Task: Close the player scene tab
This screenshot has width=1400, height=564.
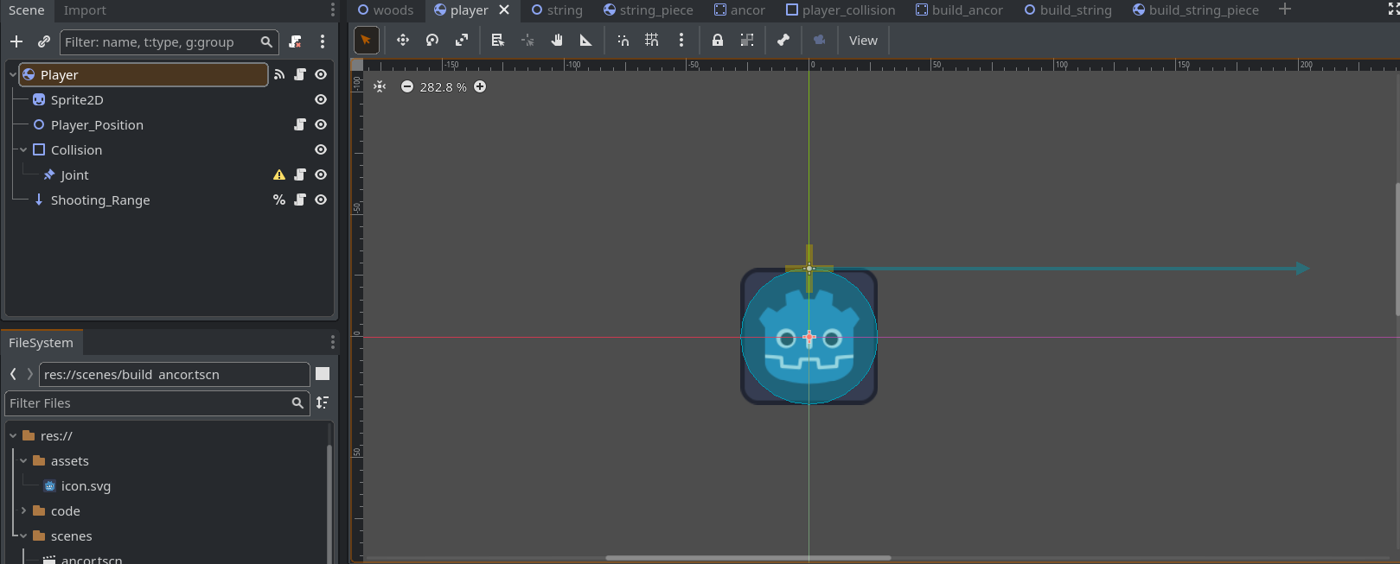Action: (504, 10)
